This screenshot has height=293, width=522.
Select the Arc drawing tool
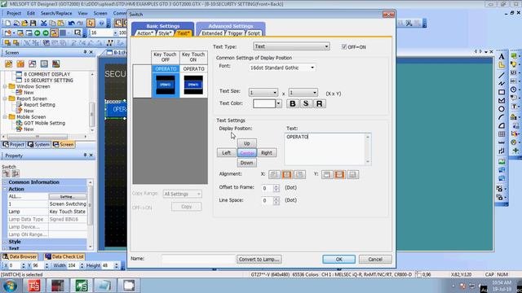502,117
